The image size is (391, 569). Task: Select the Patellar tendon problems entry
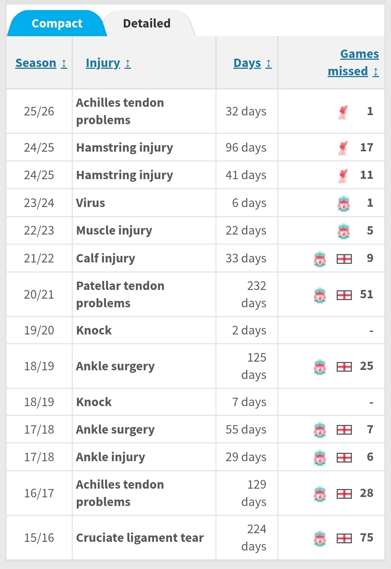120,294
